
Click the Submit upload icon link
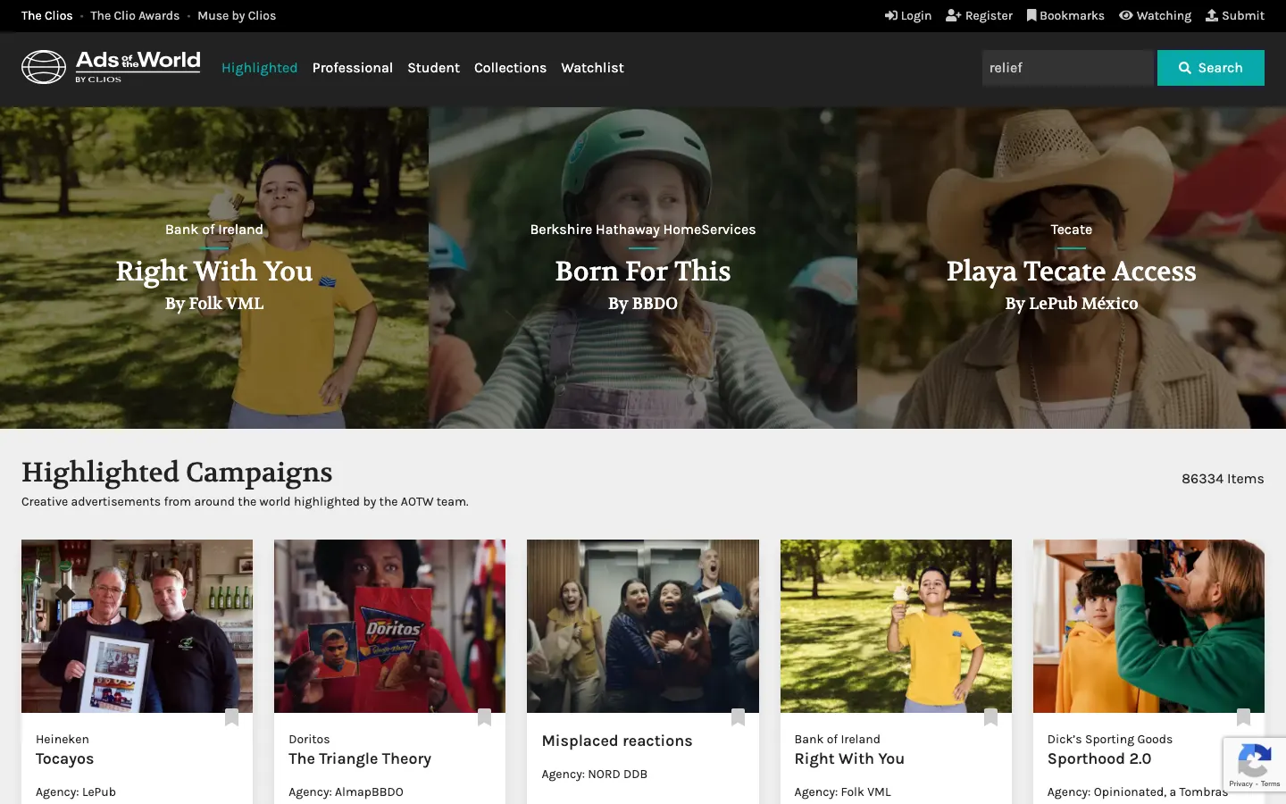coord(1234,16)
